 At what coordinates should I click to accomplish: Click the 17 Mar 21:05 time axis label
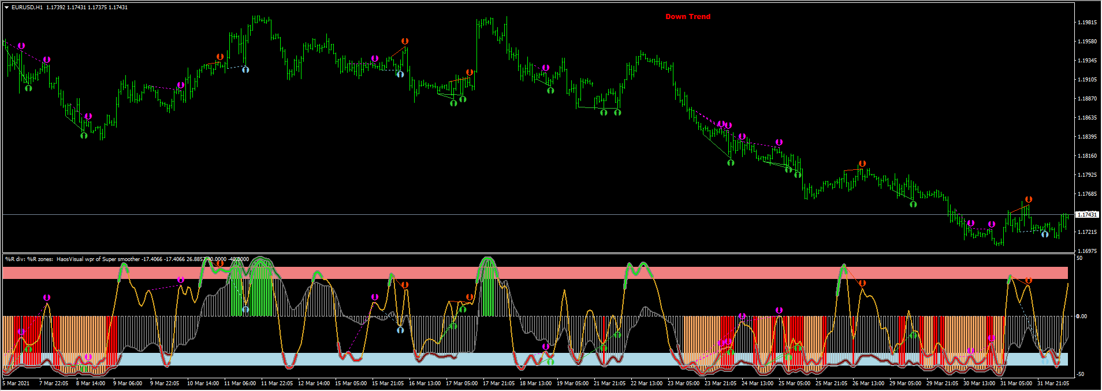pos(498,383)
